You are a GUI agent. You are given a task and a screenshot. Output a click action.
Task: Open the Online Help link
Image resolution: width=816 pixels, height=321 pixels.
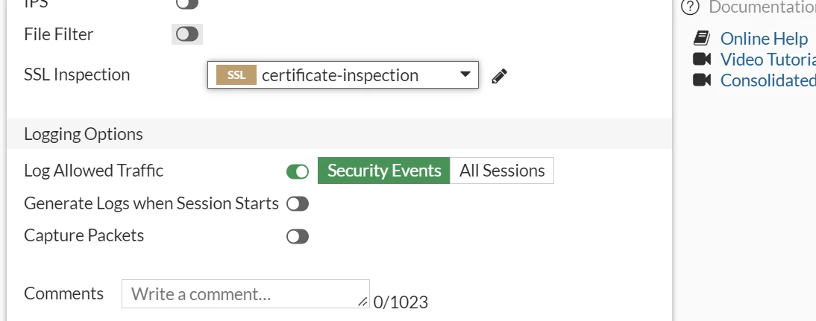[764, 39]
